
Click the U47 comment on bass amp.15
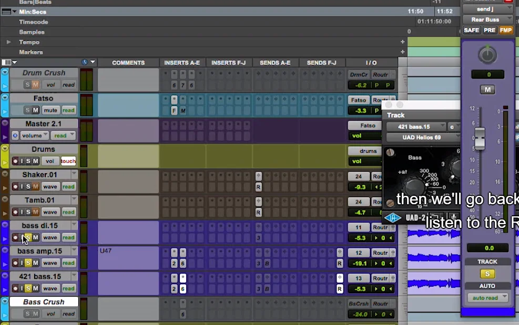(106, 250)
